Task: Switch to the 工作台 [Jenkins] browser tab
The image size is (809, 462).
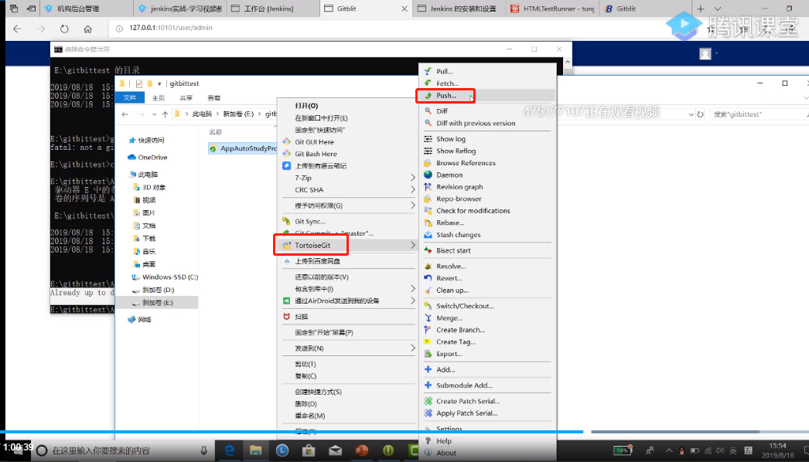Action: pos(272,8)
